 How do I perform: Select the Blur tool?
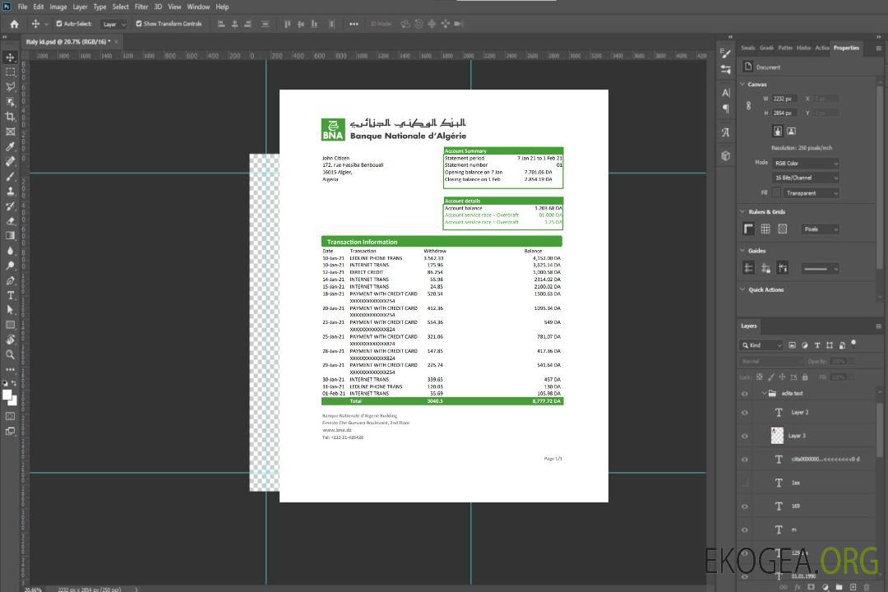[10, 251]
